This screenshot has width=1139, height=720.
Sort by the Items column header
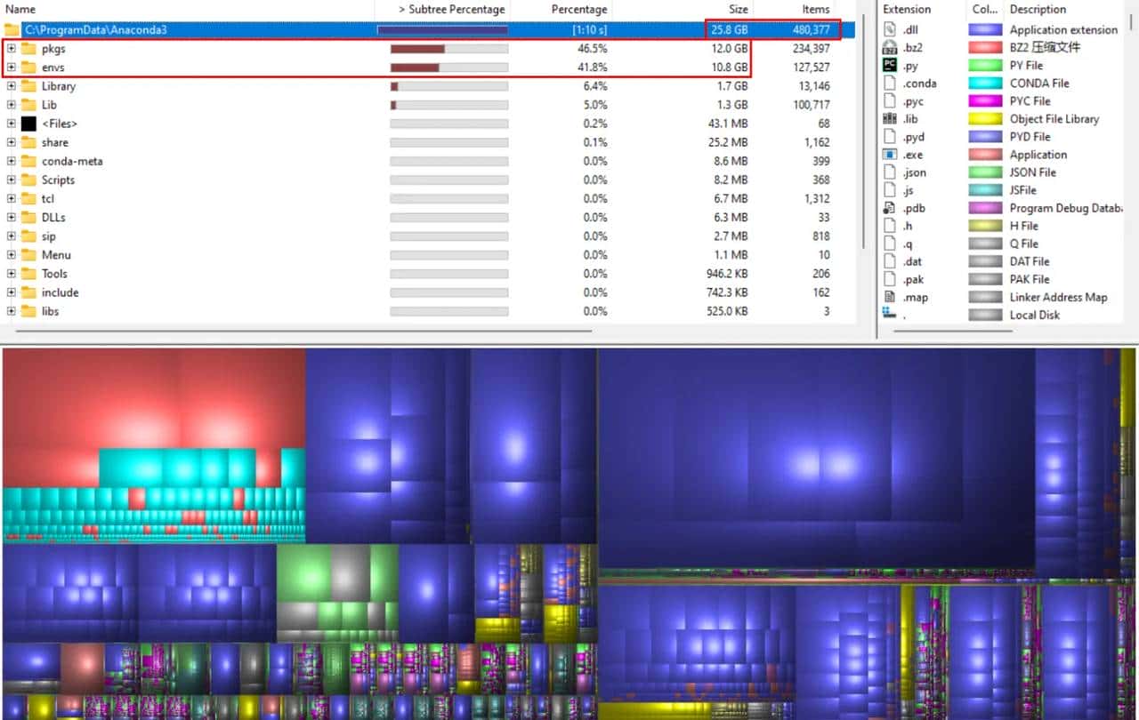(x=816, y=9)
